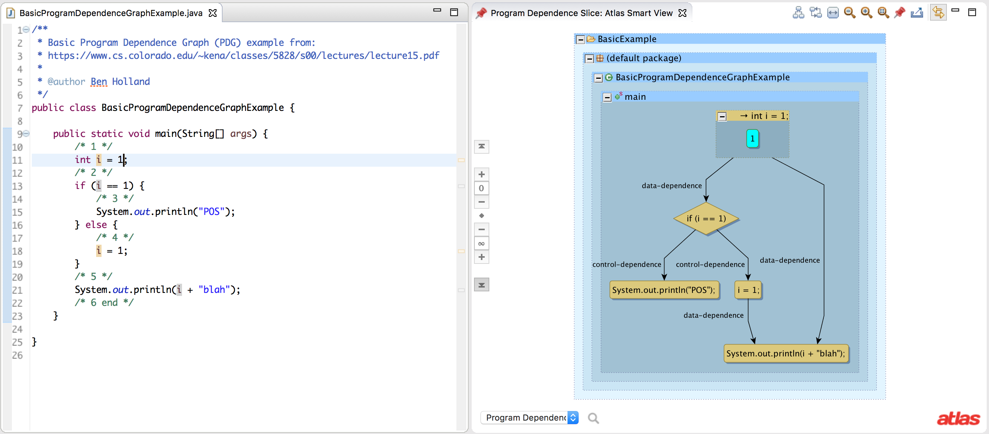989x434 pixels.
Task: Click overview ruler marker for line 11 occurrence
Action: coord(461,160)
